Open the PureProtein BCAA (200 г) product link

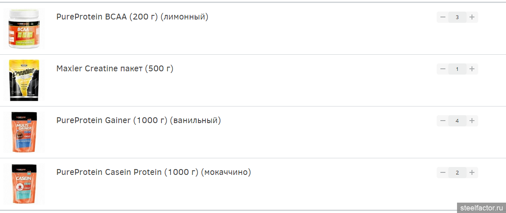point(132,17)
